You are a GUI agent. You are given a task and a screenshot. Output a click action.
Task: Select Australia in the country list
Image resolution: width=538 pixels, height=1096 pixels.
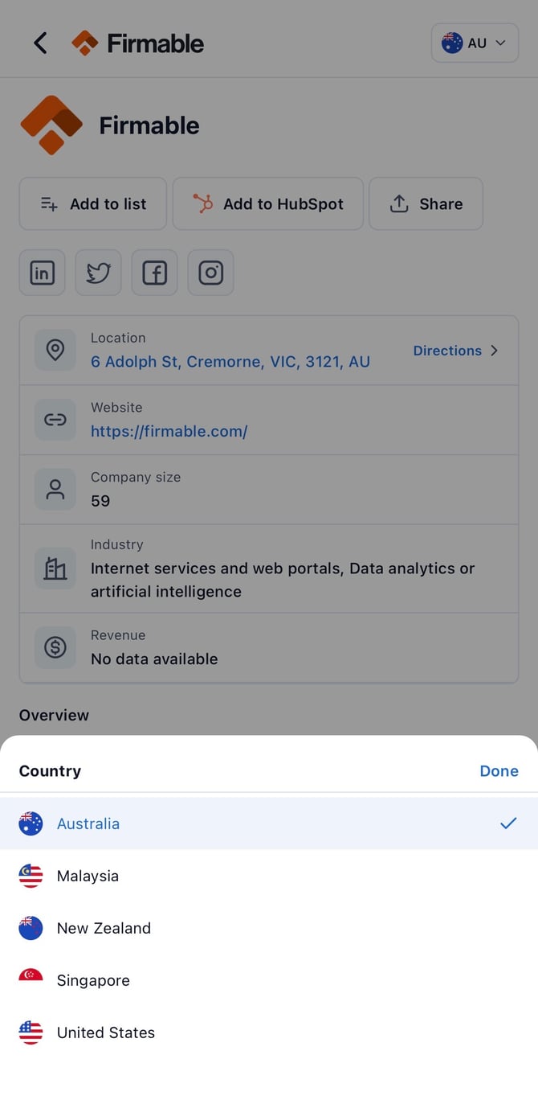coord(269,823)
